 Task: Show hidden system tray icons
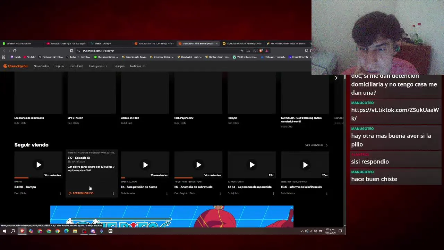coord(302,231)
